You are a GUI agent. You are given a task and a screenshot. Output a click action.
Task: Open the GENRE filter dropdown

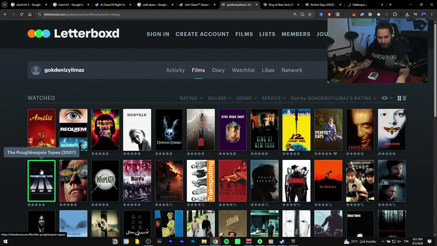coord(246,98)
